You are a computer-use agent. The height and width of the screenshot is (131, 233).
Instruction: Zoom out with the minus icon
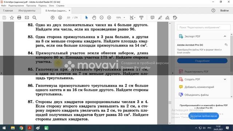(x=102, y=18)
